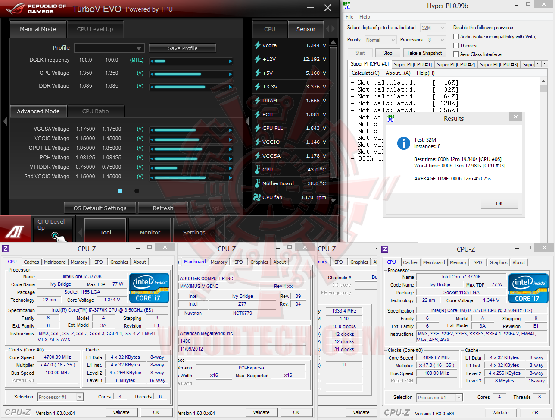The width and height of the screenshot is (555, 420).
Task: Click the Hyper PI title bar icon
Action: tap(347, 6)
